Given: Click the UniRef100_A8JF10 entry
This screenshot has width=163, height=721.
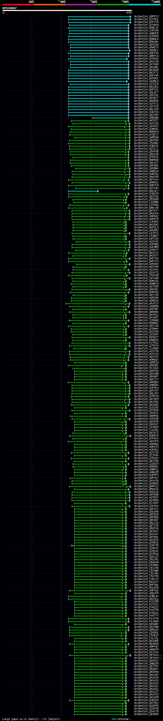Looking at the screenshot, I should tap(146, 303).
